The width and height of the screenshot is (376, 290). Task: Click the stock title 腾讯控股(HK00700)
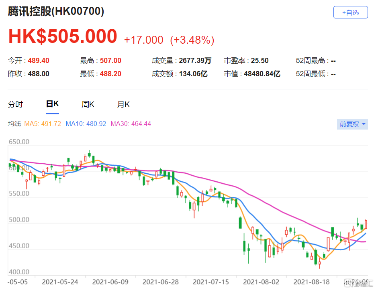[56, 11]
